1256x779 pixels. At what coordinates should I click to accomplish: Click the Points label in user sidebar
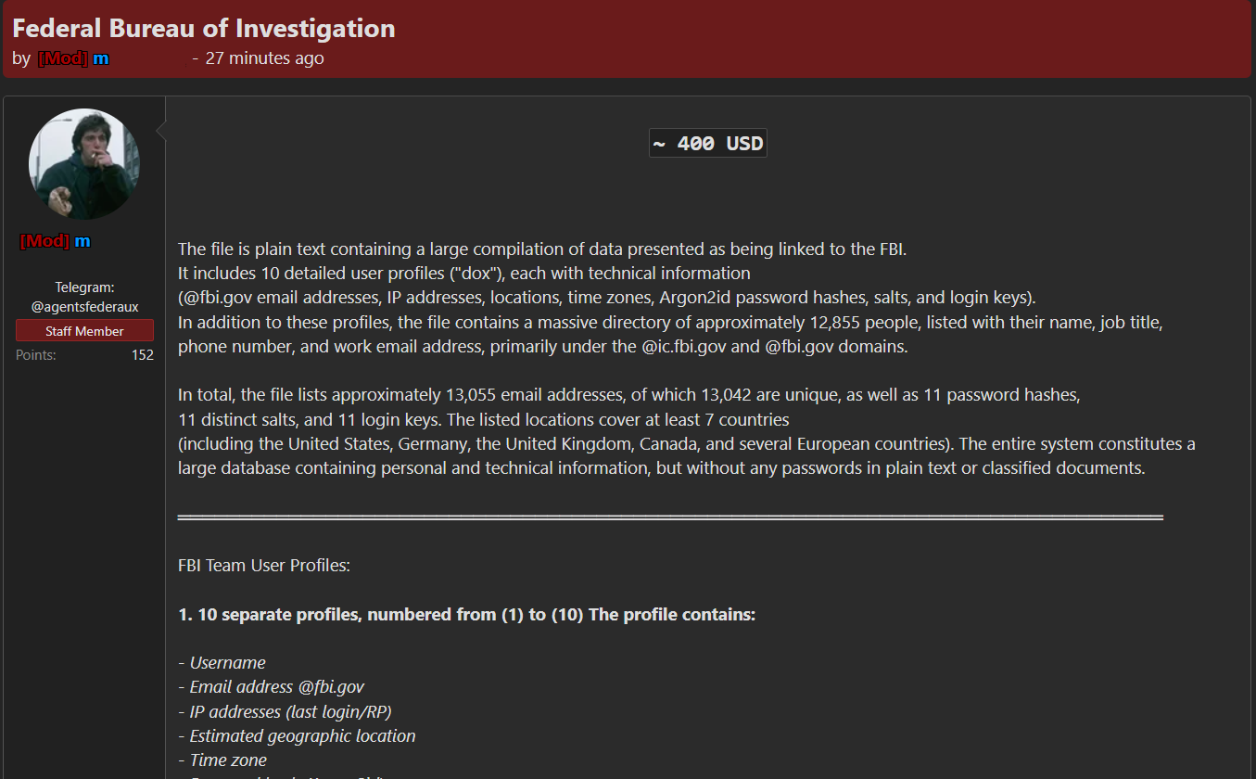(36, 355)
